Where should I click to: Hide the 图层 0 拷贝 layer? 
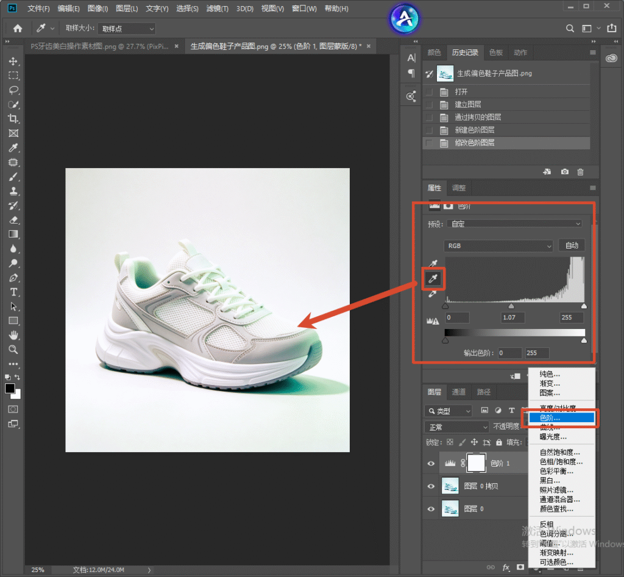point(431,486)
